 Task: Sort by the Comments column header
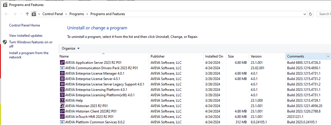pos(306,56)
